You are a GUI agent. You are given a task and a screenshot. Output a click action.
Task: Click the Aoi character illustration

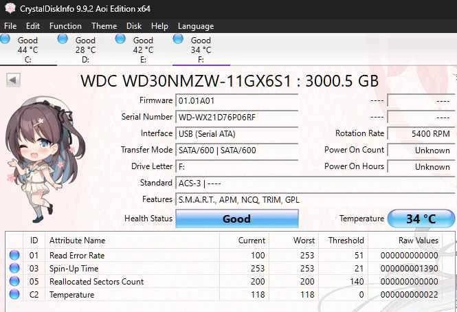point(44,160)
